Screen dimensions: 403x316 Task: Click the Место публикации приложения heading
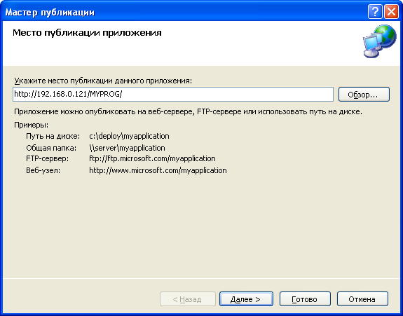(x=87, y=33)
